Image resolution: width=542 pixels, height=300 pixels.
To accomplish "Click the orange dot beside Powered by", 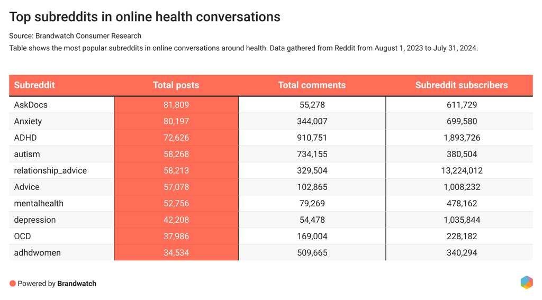I will pos(13,284).
